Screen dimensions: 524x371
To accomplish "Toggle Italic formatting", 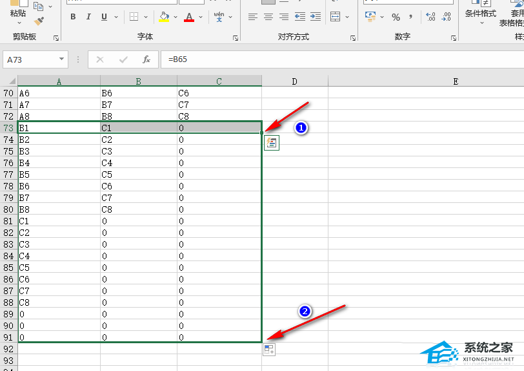I will tap(88, 17).
